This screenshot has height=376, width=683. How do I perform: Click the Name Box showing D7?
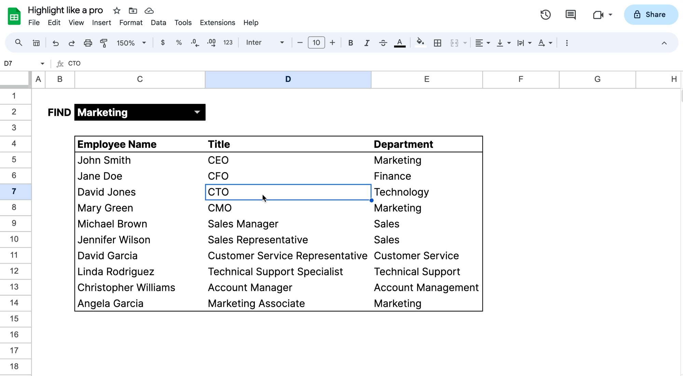click(x=20, y=64)
